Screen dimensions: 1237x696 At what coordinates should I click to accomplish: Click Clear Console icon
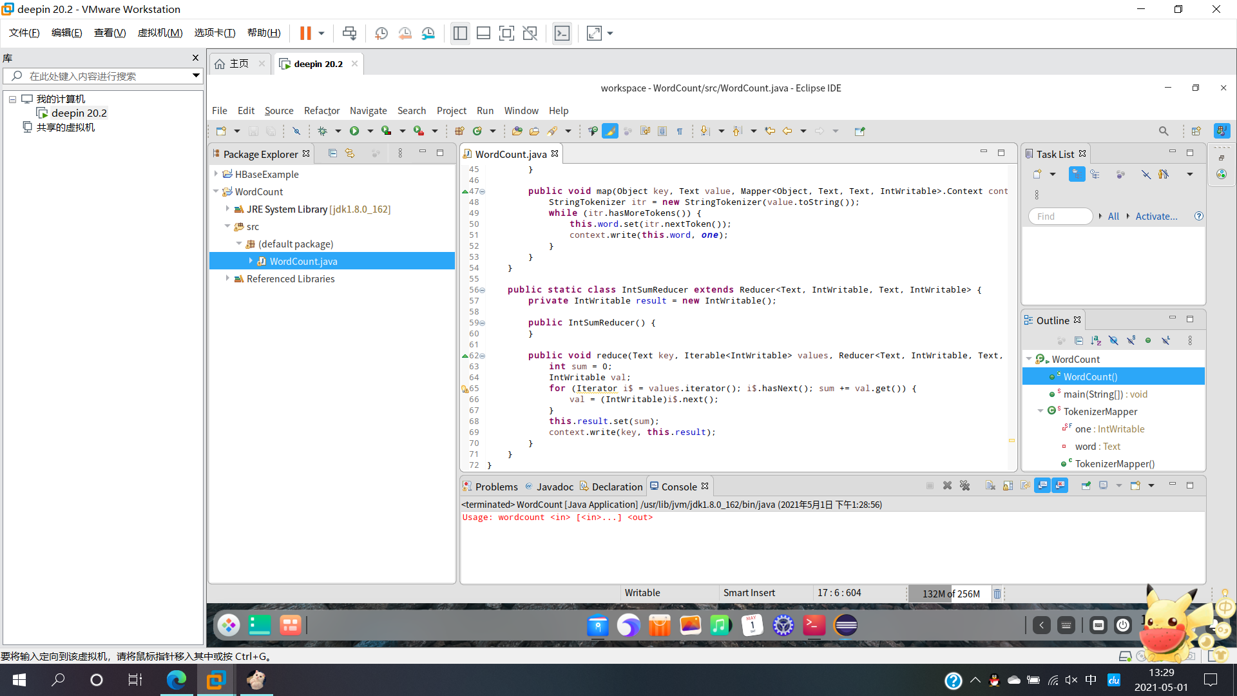click(x=990, y=486)
